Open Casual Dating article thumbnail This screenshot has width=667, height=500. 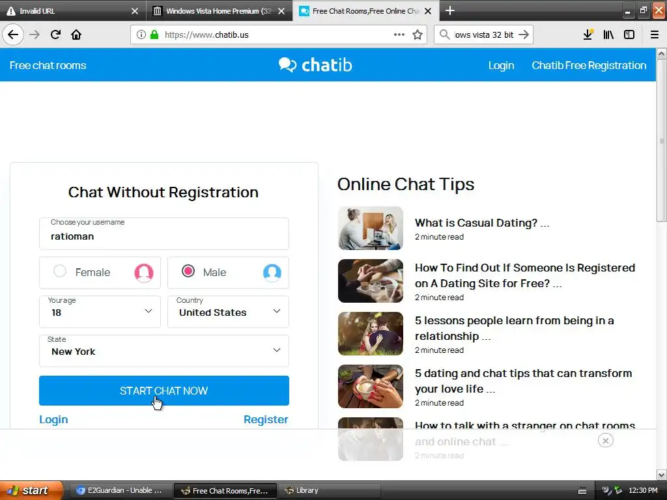click(x=371, y=228)
